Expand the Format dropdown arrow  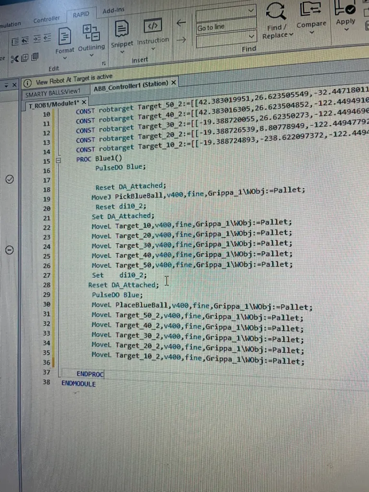pyautogui.click(x=65, y=58)
